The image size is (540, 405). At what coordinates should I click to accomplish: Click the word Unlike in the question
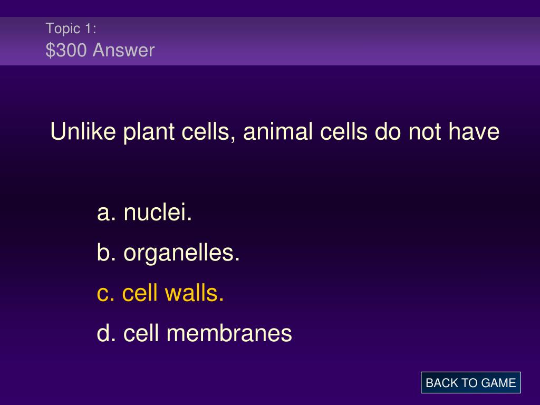click(x=83, y=131)
